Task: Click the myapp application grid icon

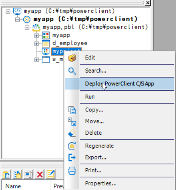Action: [x=46, y=36]
